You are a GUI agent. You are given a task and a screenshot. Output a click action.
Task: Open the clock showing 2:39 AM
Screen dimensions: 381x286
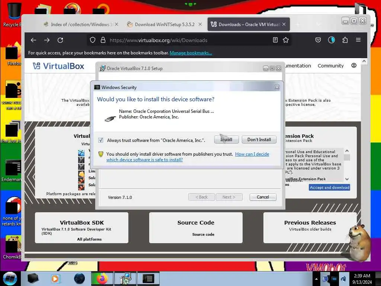(362, 279)
